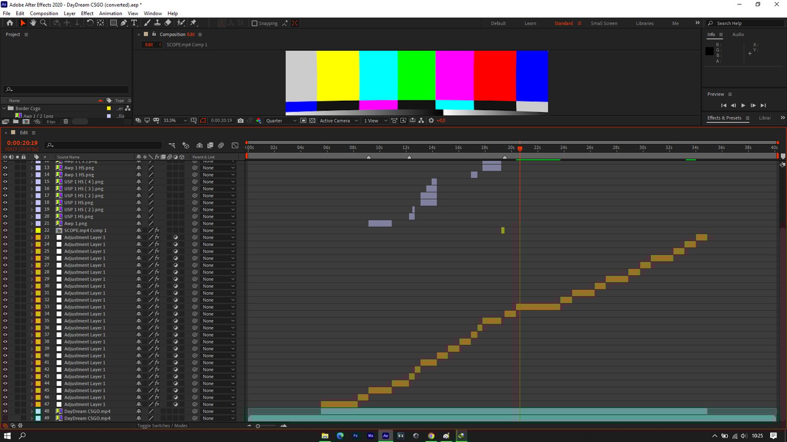Choose the Clone Stamp tool
The width and height of the screenshot is (787, 442).
(157, 23)
